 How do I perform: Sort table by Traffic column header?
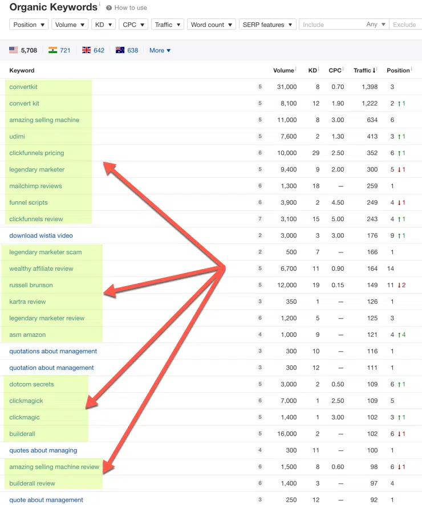point(362,70)
